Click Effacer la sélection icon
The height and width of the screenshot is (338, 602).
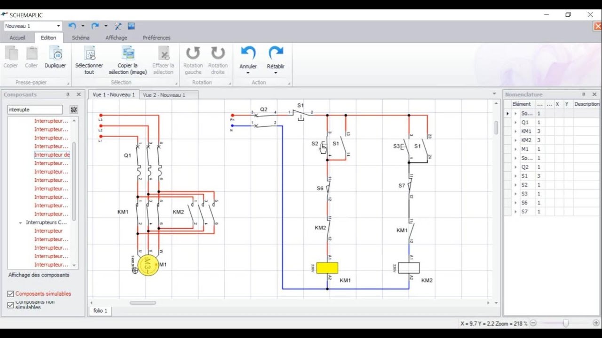[x=164, y=53]
